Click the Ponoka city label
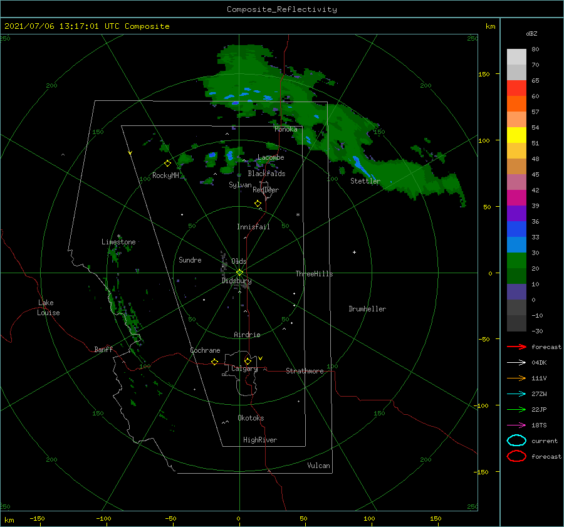Viewport: 564px width, 527px height. [x=286, y=129]
